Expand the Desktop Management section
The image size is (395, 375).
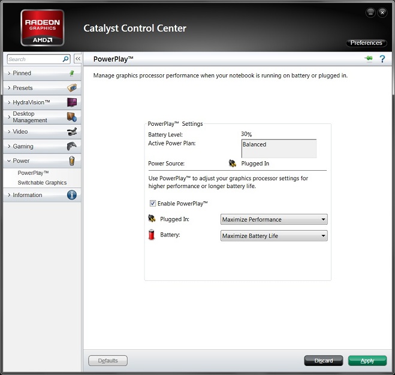point(42,117)
